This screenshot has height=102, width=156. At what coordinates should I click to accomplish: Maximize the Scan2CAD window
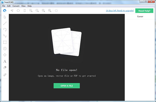pos(146,2)
